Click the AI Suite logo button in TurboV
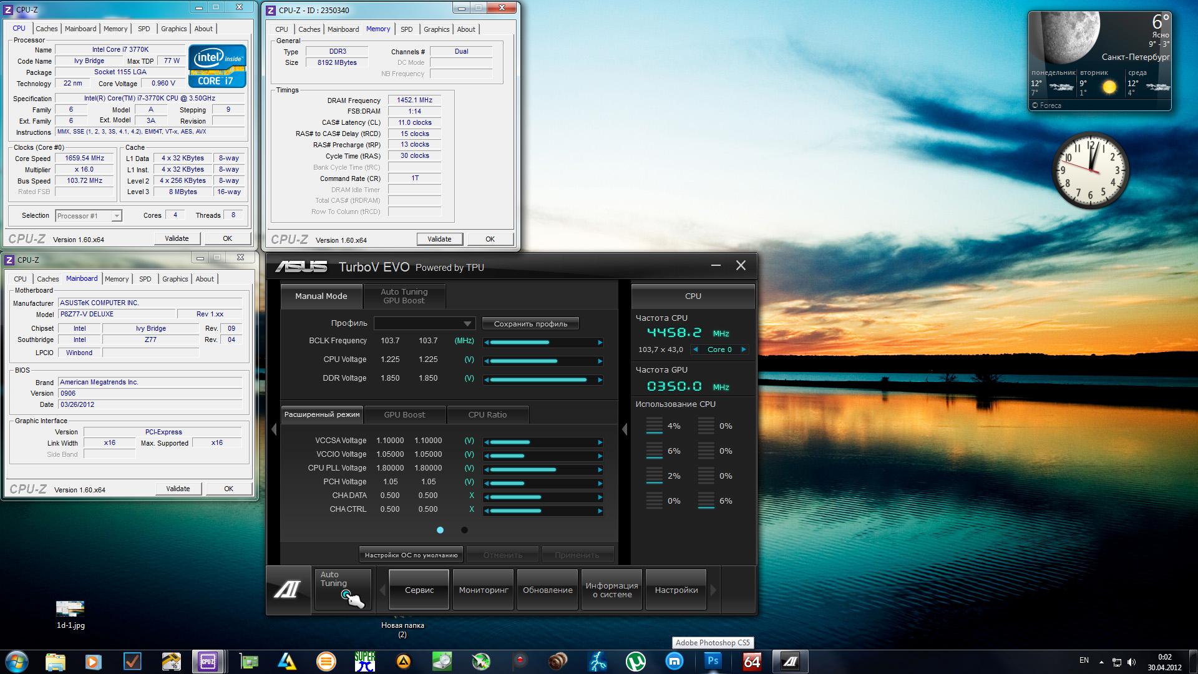1198x674 pixels. 288,589
